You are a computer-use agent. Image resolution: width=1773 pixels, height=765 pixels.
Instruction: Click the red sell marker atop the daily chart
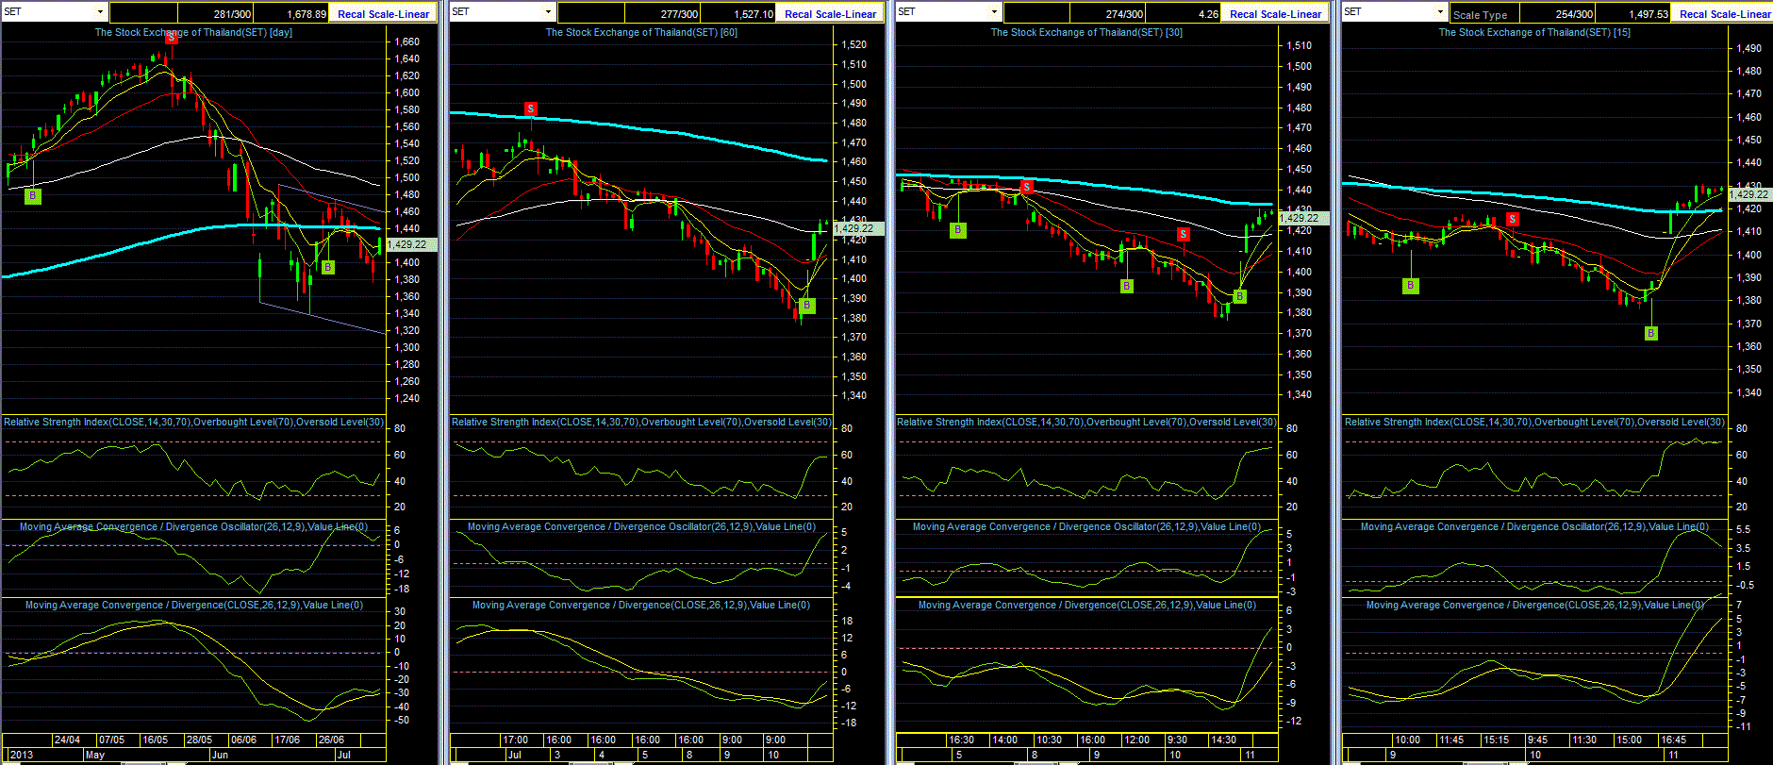(171, 38)
